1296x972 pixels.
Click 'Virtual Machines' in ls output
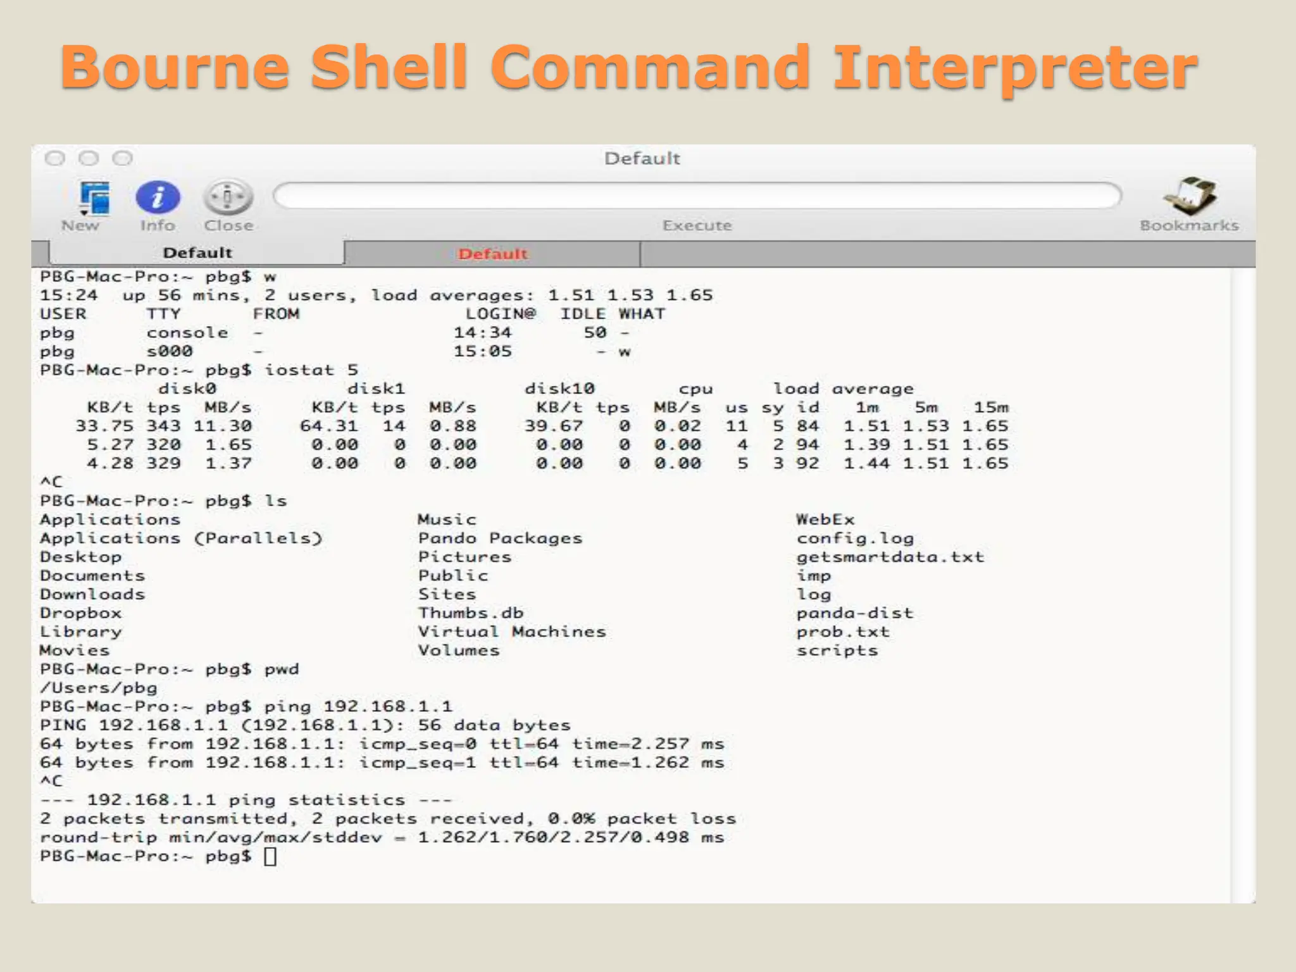click(x=512, y=632)
